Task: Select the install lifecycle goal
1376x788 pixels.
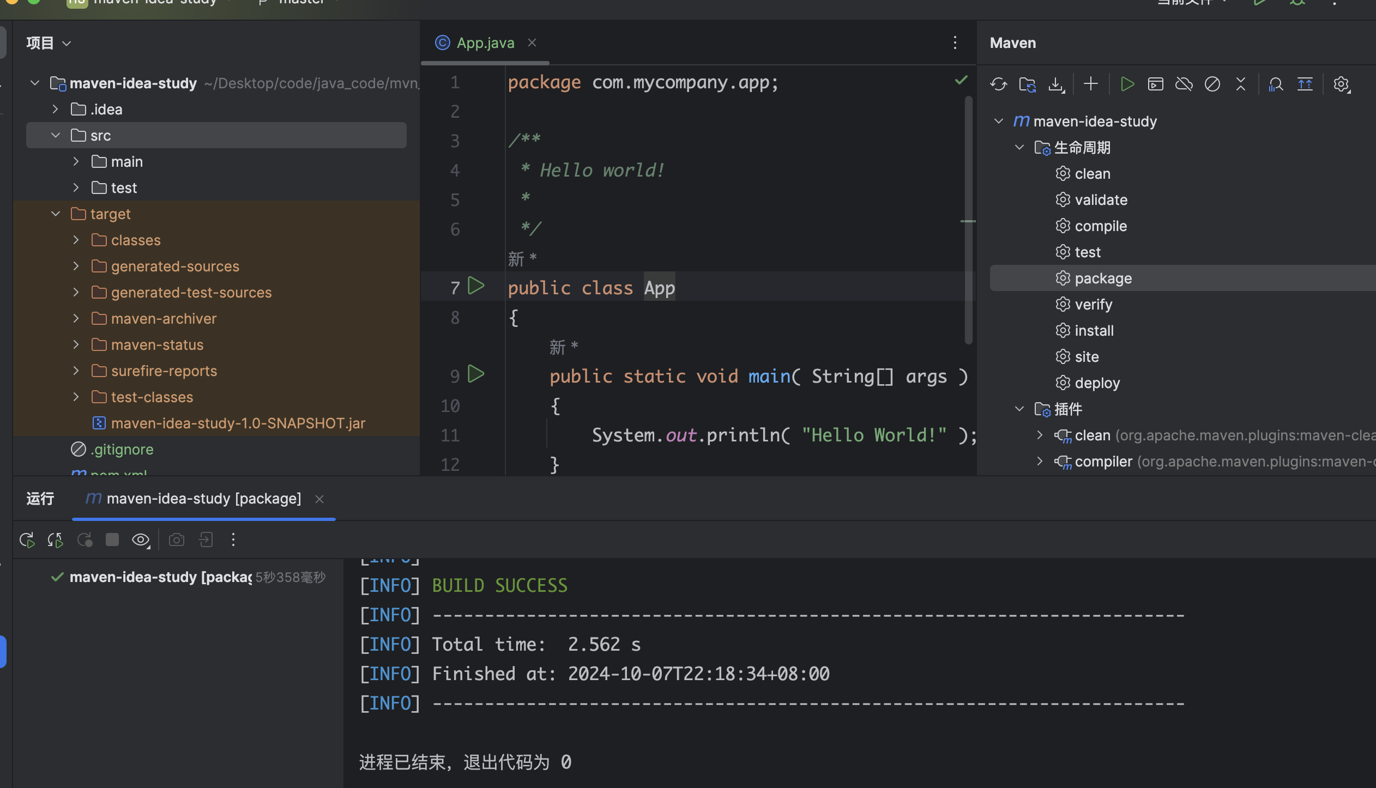Action: click(x=1094, y=331)
